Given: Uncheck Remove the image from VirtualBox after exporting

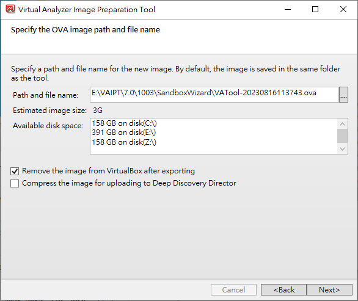Looking at the screenshot, I should click(x=15, y=171).
